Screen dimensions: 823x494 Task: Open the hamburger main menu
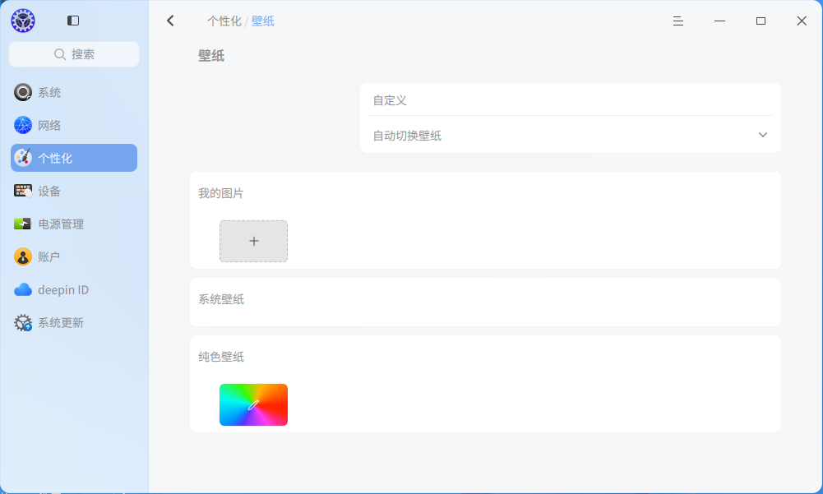pyautogui.click(x=678, y=21)
